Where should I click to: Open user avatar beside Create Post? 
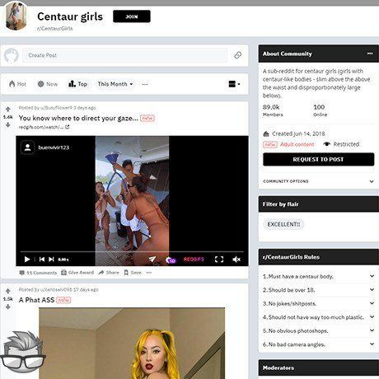12,55
